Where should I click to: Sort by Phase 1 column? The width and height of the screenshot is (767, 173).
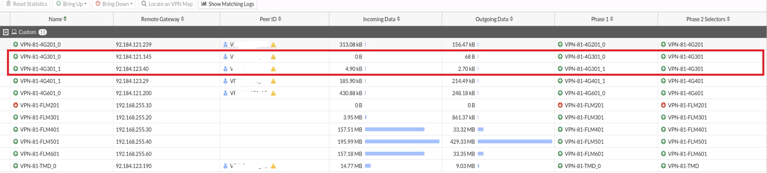602,19
